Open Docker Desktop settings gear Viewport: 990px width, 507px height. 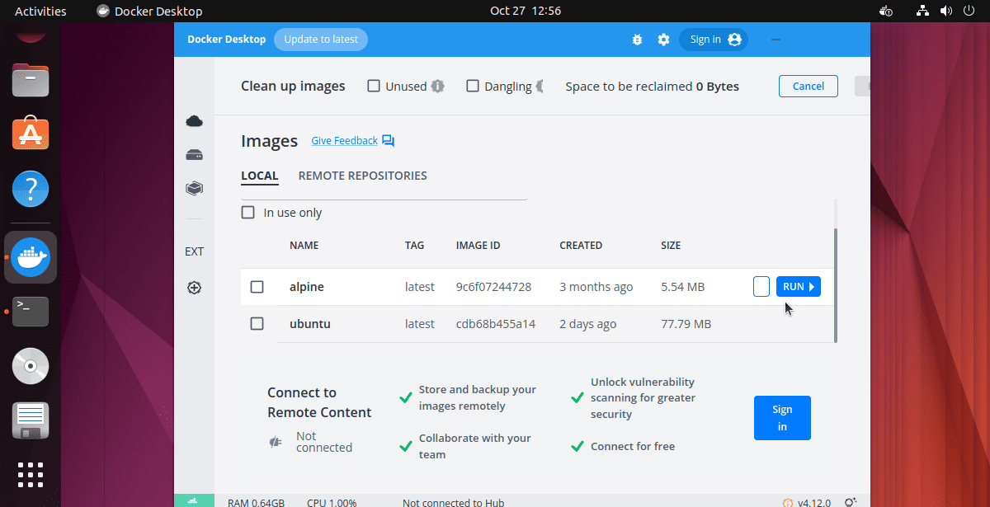point(663,39)
